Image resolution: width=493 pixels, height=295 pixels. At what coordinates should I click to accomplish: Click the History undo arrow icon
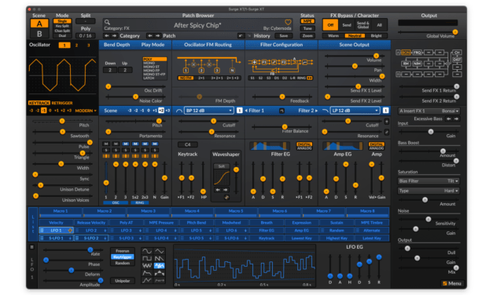[241, 36]
